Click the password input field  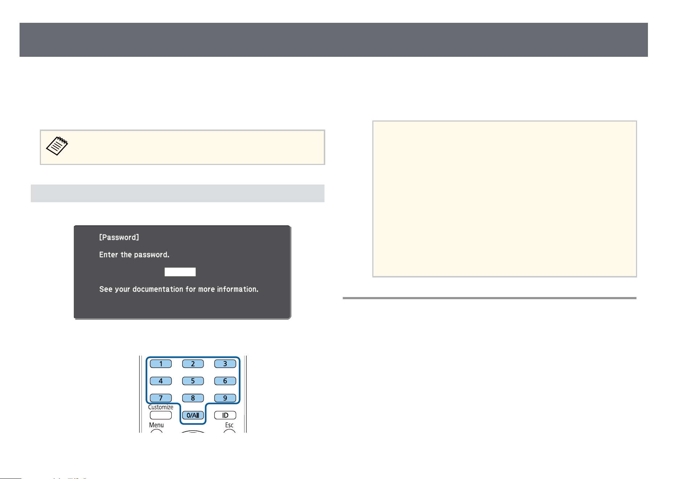[x=180, y=272]
